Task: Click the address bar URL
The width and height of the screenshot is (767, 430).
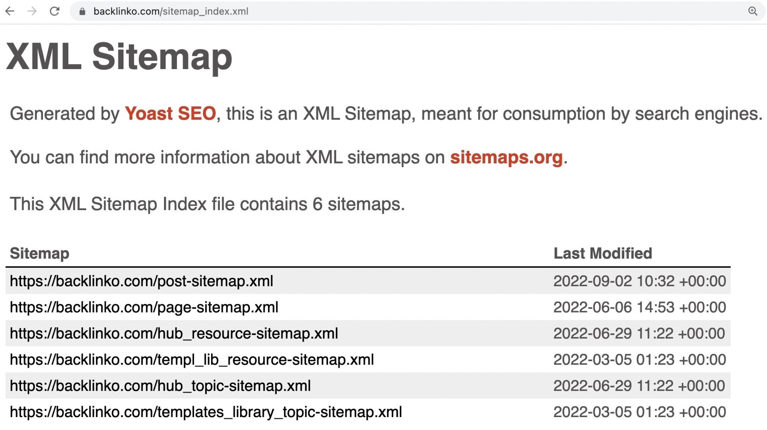Action: pos(171,11)
